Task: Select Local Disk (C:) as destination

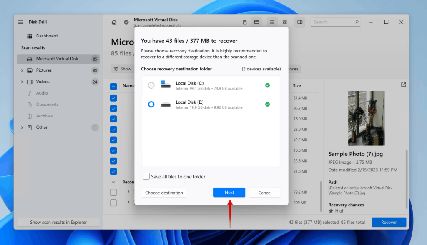Action: [x=151, y=85]
